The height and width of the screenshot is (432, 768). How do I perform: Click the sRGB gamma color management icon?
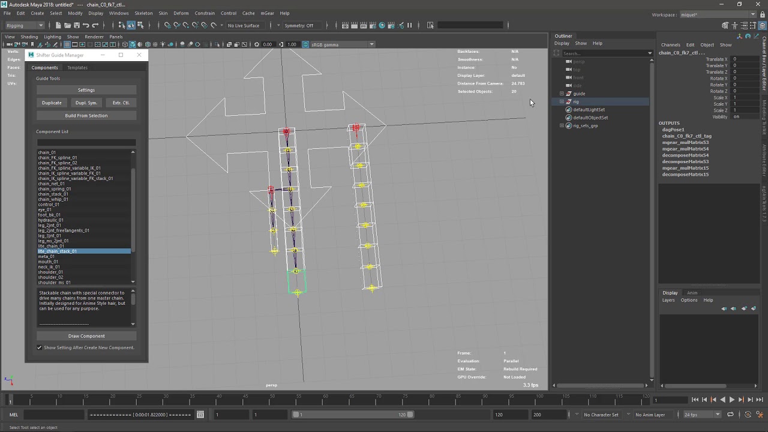(x=305, y=44)
